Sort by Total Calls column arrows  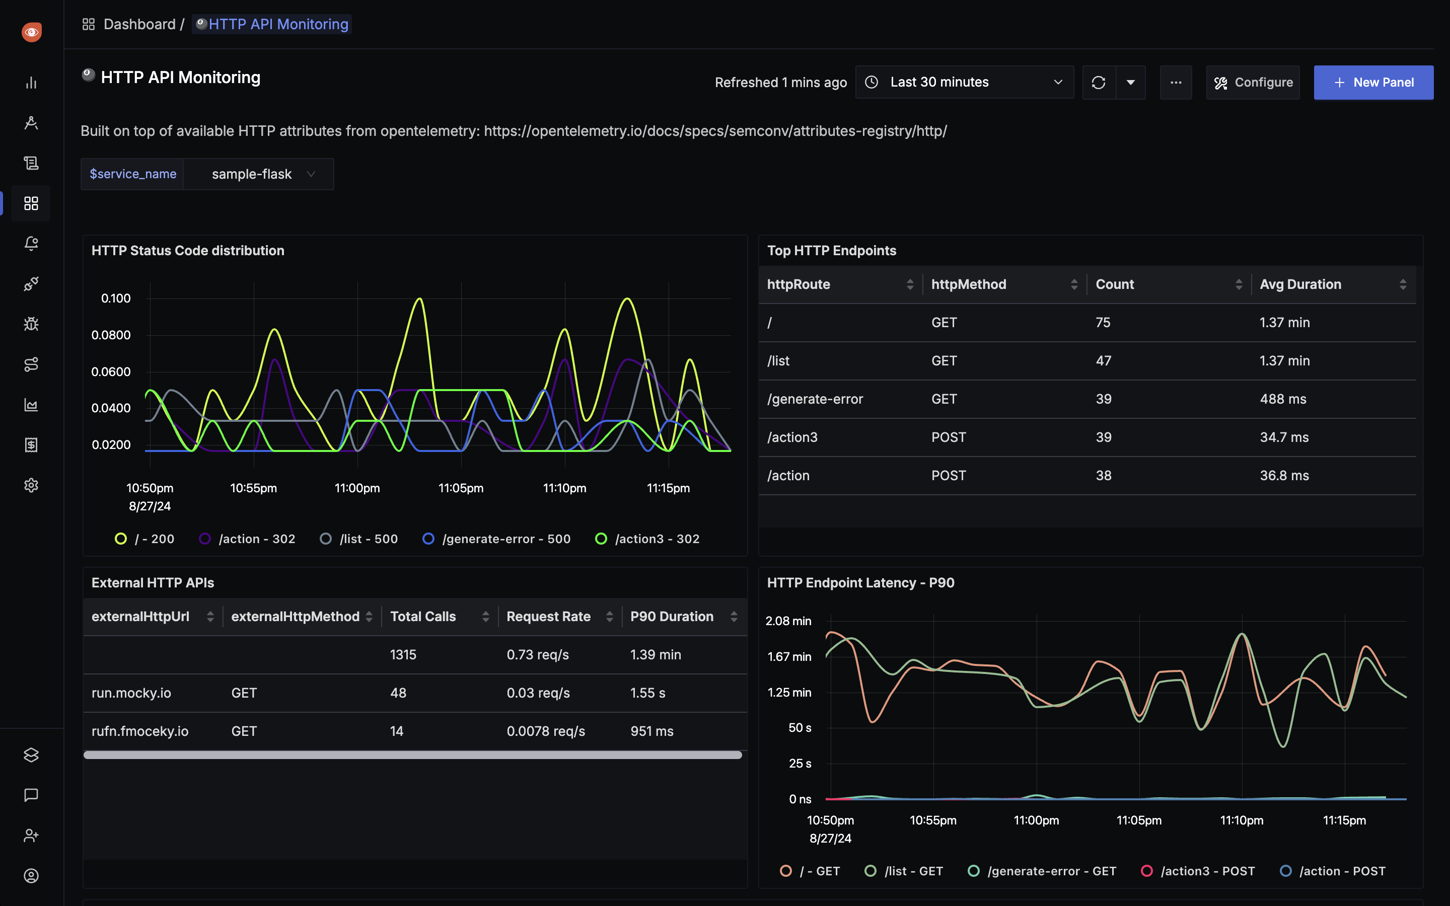point(485,617)
